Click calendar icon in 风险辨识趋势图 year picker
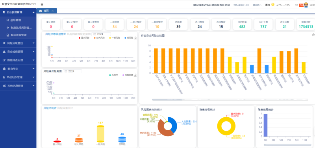The width and height of the screenshot is (315, 148). coord(66,71)
